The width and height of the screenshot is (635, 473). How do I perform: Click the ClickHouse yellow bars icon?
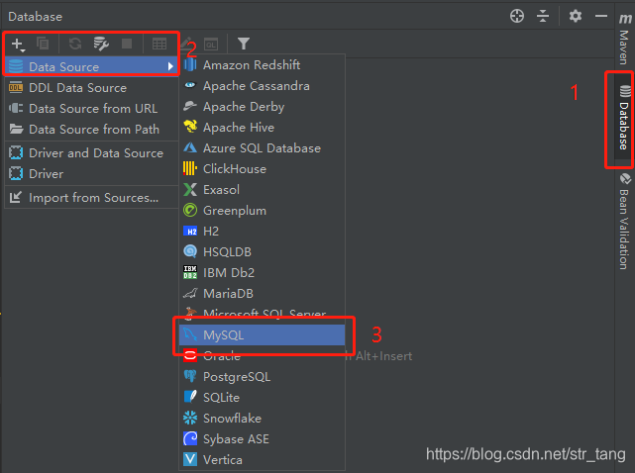click(x=190, y=168)
